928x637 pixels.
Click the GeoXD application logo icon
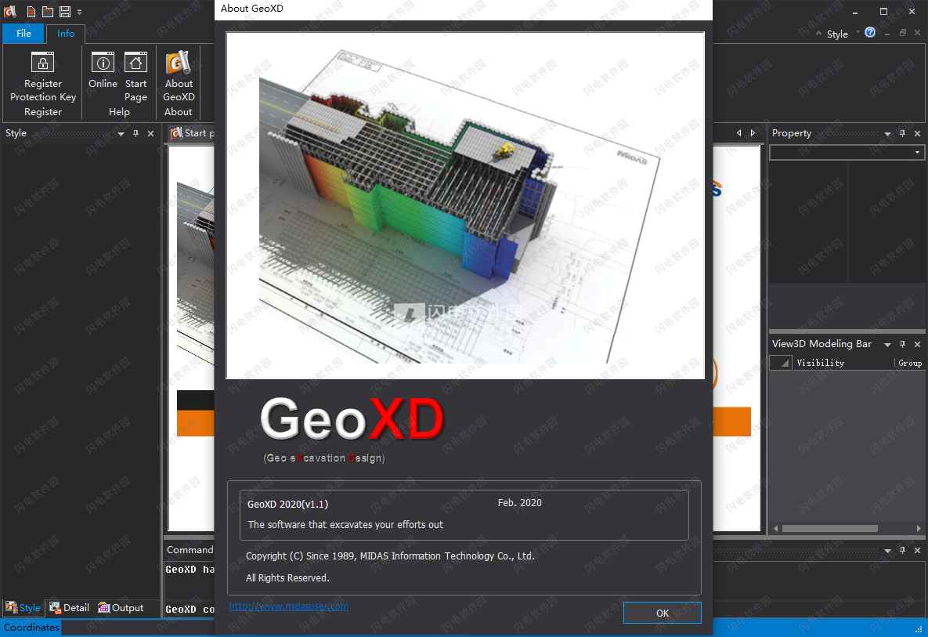10,11
